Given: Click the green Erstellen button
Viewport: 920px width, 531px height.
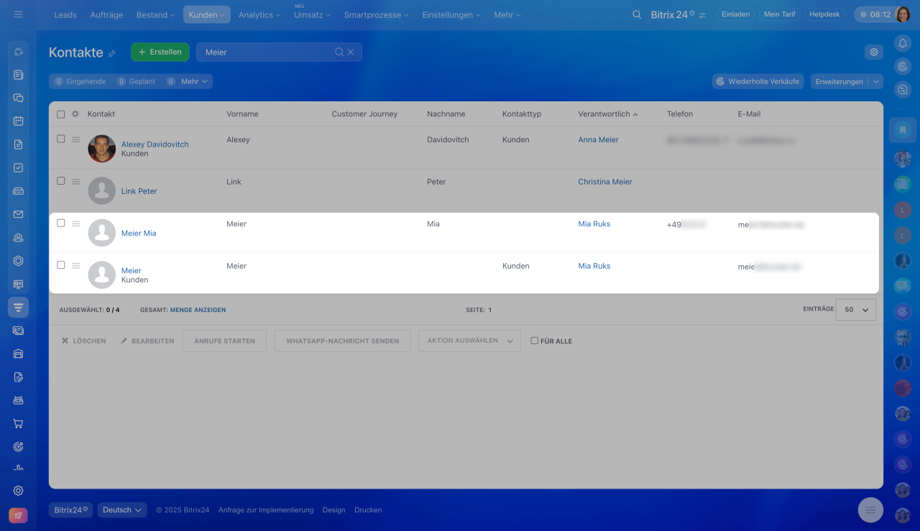Looking at the screenshot, I should click(x=160, y=52).
